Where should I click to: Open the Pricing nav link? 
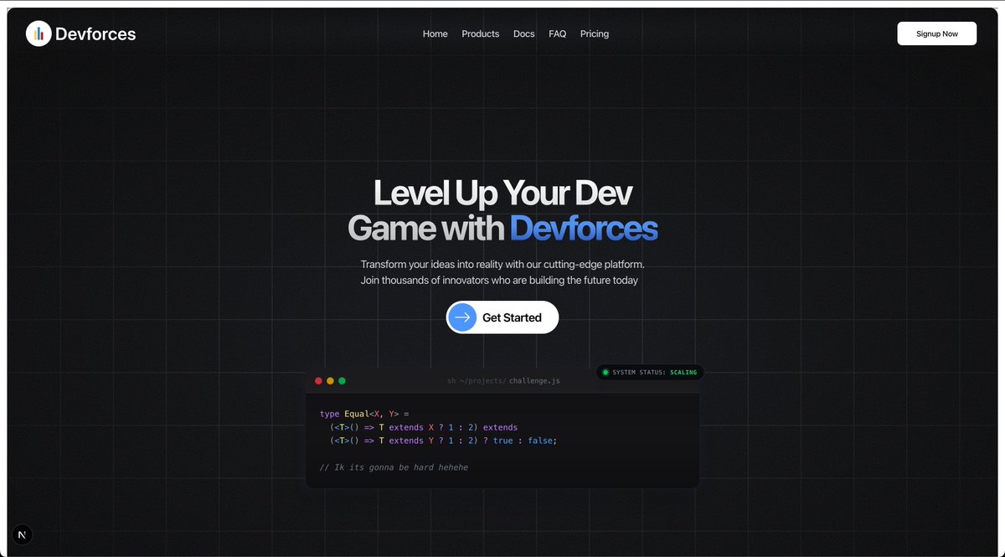[595, 34]
